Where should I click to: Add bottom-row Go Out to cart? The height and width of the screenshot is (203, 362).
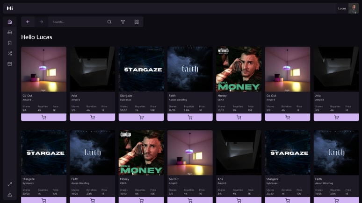click(190, 200)
